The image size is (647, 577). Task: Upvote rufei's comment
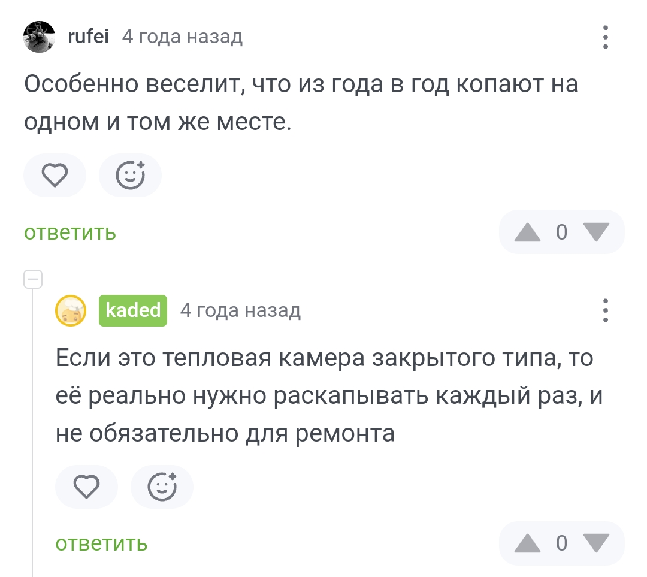pos(528,232)
